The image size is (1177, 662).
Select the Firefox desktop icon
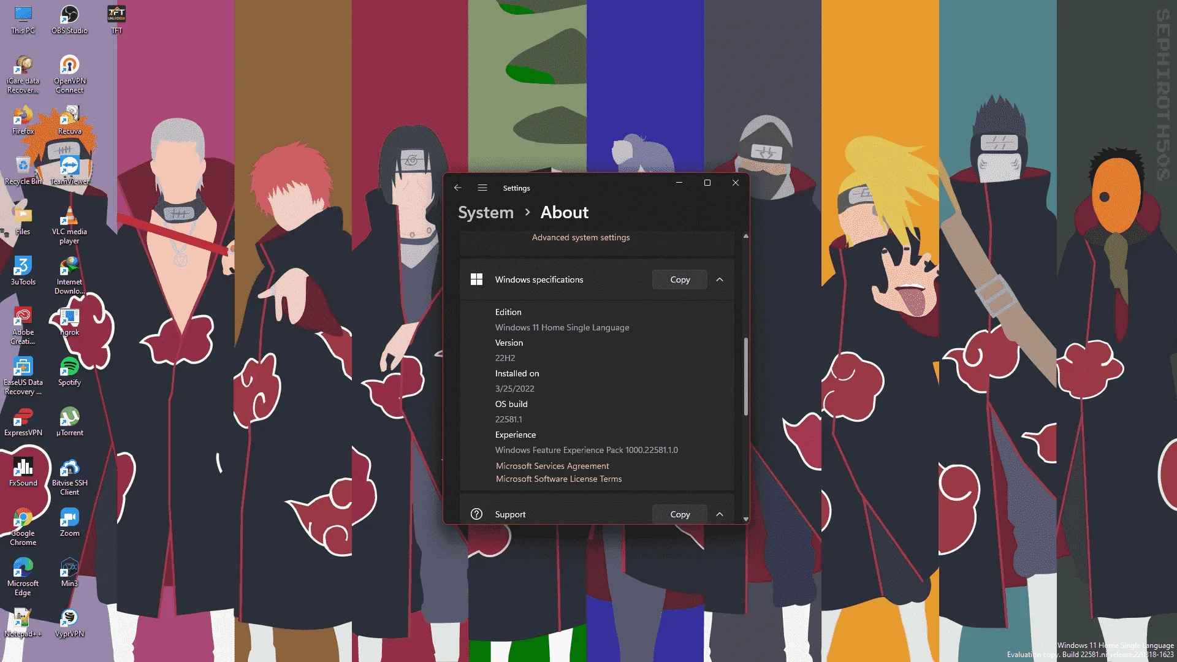23,121
